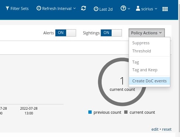Toggle the Sightings ON switch
Image resolution: width=180 pixels, height=137 pixels.
(x=111, y=33)
